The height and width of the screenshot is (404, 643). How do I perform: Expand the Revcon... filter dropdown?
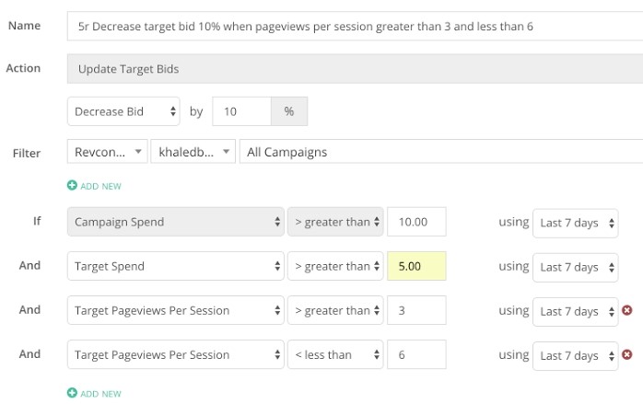click(108, 152)
